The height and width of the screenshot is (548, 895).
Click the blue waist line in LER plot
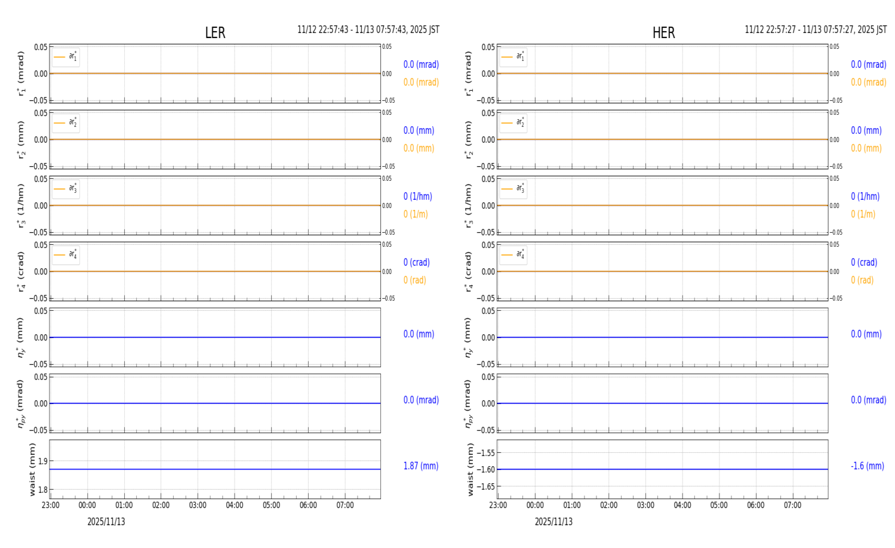click(x=215, y=469)
